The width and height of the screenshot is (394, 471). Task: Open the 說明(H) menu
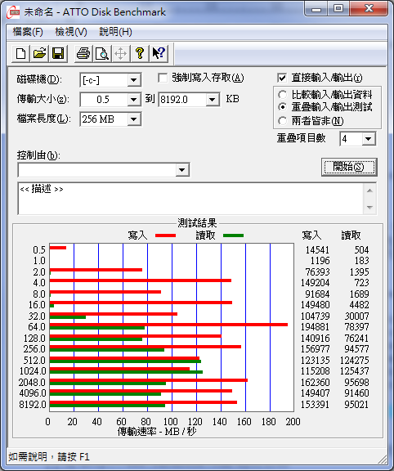(115, 32)
